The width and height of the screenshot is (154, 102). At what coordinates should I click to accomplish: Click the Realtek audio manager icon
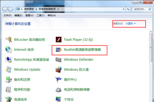tap(59, 50)
